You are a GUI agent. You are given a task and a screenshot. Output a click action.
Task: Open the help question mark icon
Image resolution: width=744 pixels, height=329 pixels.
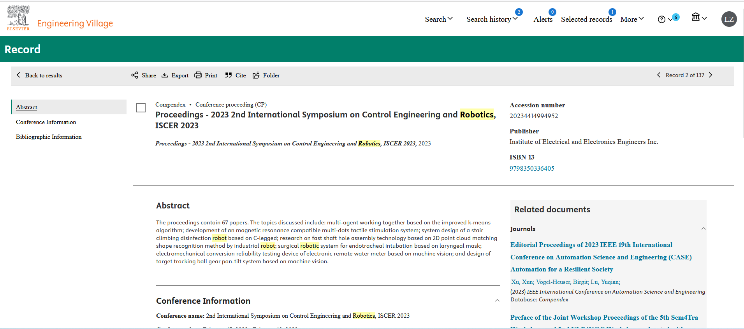[661, 19]
